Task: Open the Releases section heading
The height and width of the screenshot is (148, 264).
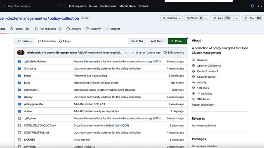Action: pyautogui.click(x=198, y=118)
